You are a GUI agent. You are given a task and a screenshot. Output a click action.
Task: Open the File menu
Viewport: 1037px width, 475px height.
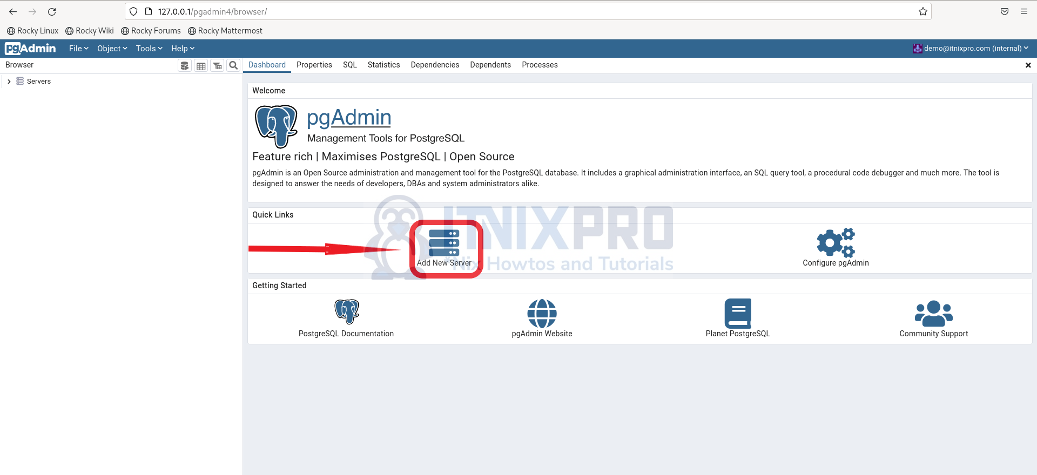click(79, 49)
